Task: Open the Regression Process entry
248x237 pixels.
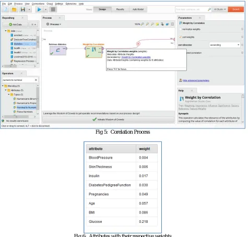Action: (x=23, y=61)
